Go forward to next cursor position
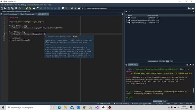 83,8
